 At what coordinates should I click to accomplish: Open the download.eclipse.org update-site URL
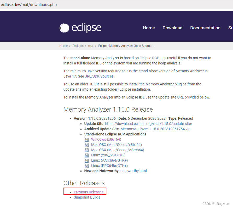[149, 124]
